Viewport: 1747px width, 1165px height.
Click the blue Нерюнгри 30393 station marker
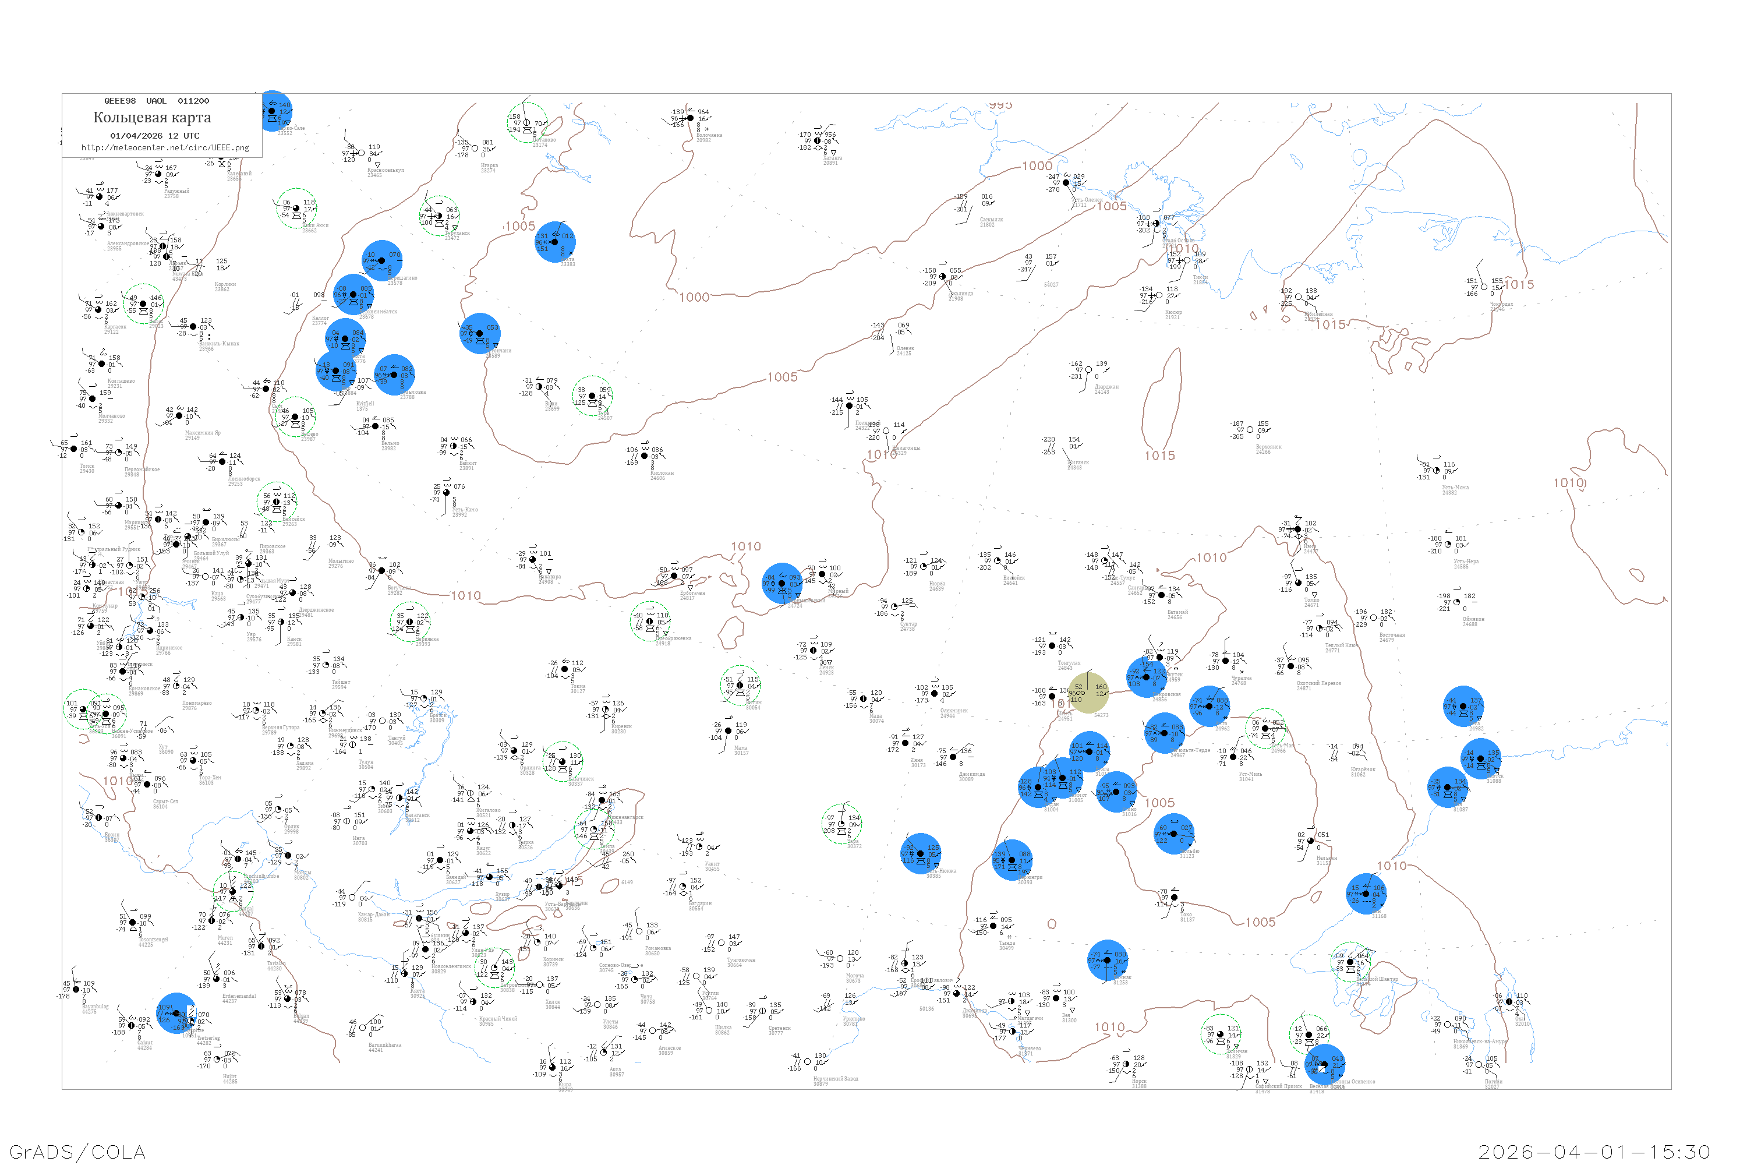coord(1012,860)
